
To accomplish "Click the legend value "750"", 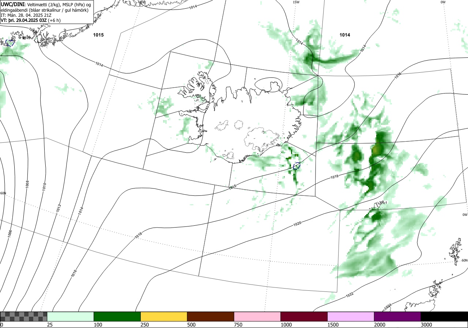I will coord(238,325).
